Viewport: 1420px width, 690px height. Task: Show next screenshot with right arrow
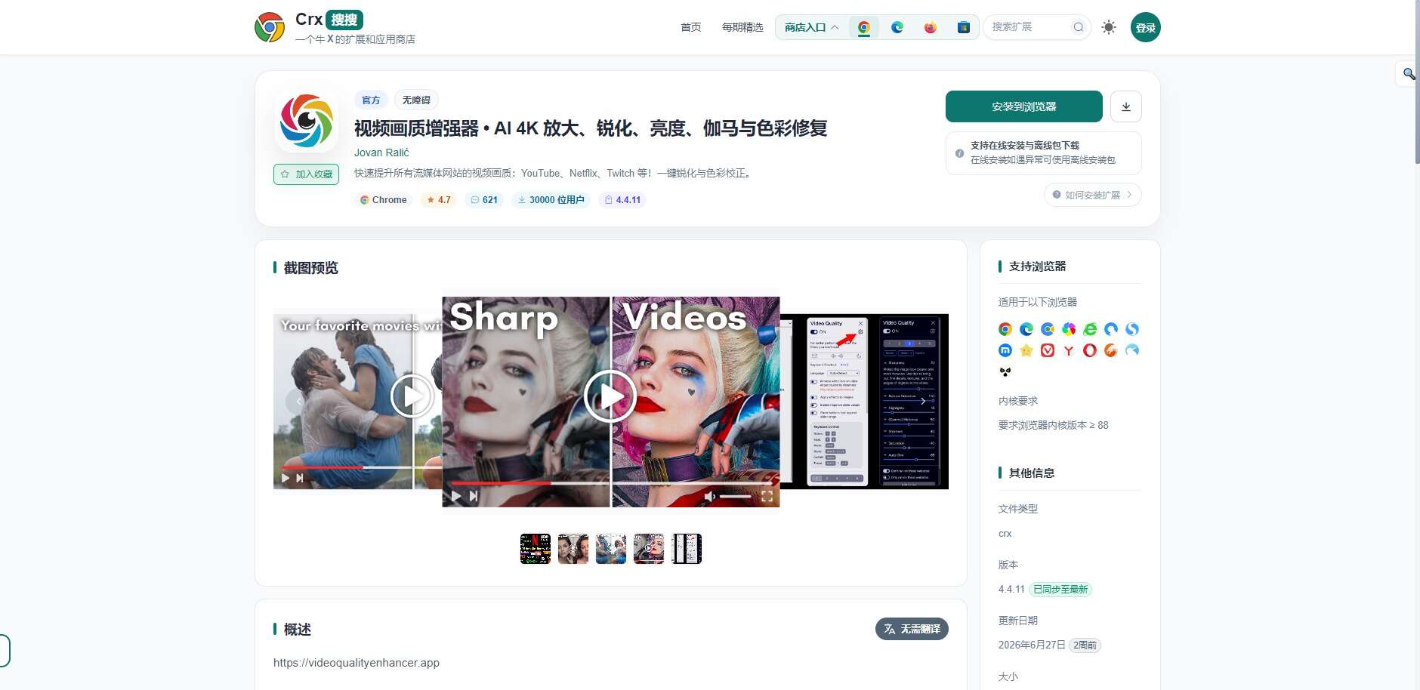pos(923,401)
